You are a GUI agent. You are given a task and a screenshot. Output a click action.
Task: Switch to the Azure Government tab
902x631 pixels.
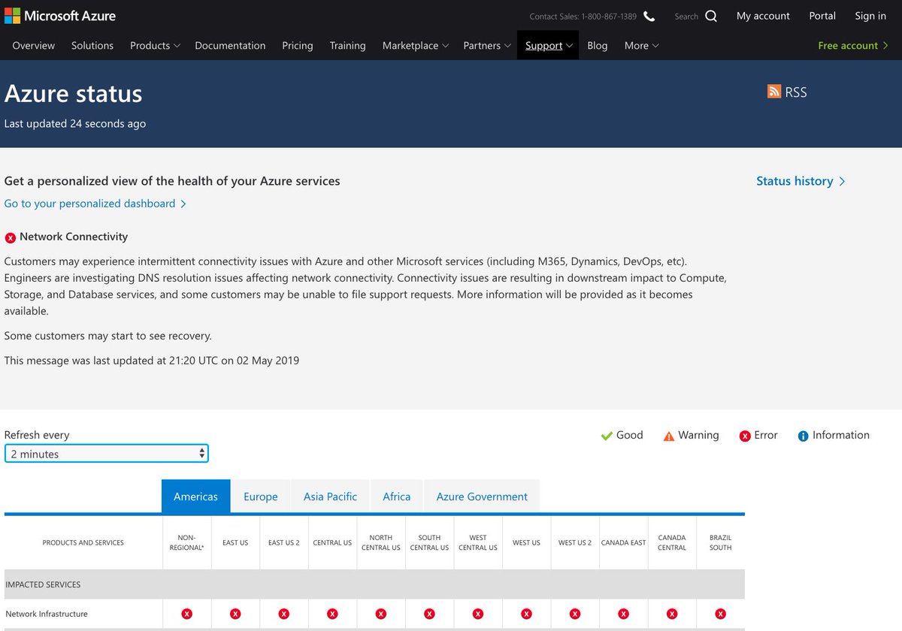482,497
